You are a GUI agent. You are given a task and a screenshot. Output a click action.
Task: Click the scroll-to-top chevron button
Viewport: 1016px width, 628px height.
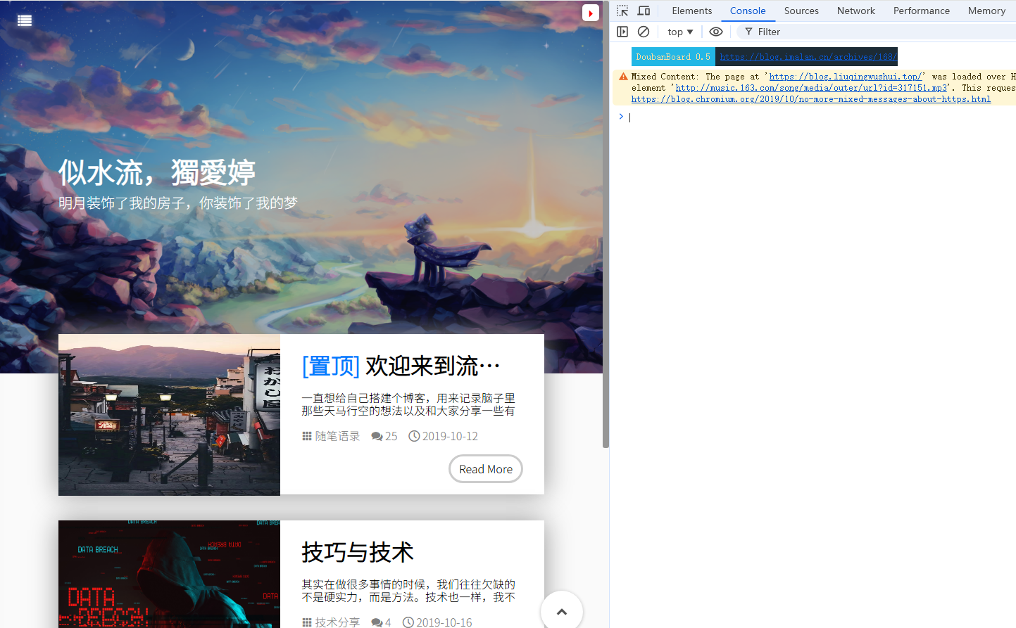561,612
